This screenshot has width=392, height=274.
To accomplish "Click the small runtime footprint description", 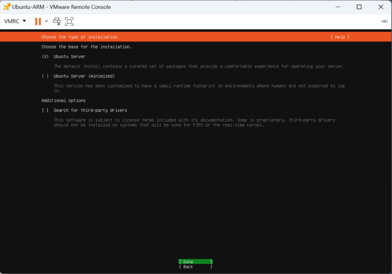I will click(x=199, y=89).
